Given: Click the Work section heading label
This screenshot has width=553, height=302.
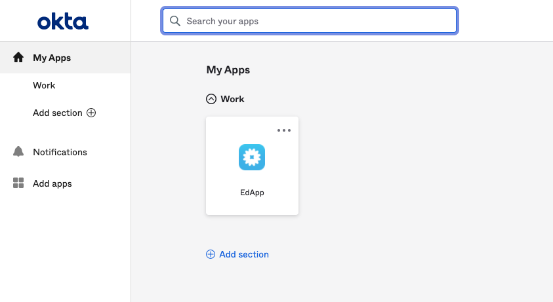Looking at the screenshot, I should [232, 99].
